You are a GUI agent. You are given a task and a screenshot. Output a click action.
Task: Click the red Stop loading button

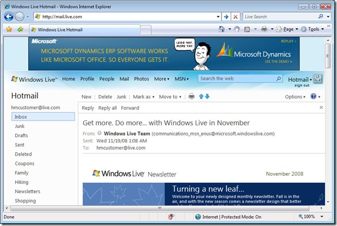tap(235, 17)
